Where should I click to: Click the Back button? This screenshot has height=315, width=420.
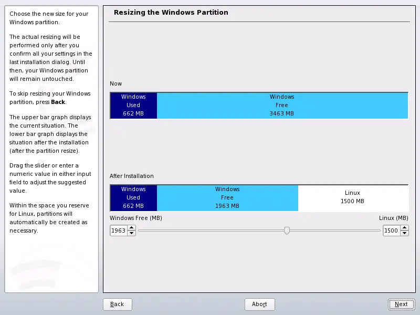(117, 304)
